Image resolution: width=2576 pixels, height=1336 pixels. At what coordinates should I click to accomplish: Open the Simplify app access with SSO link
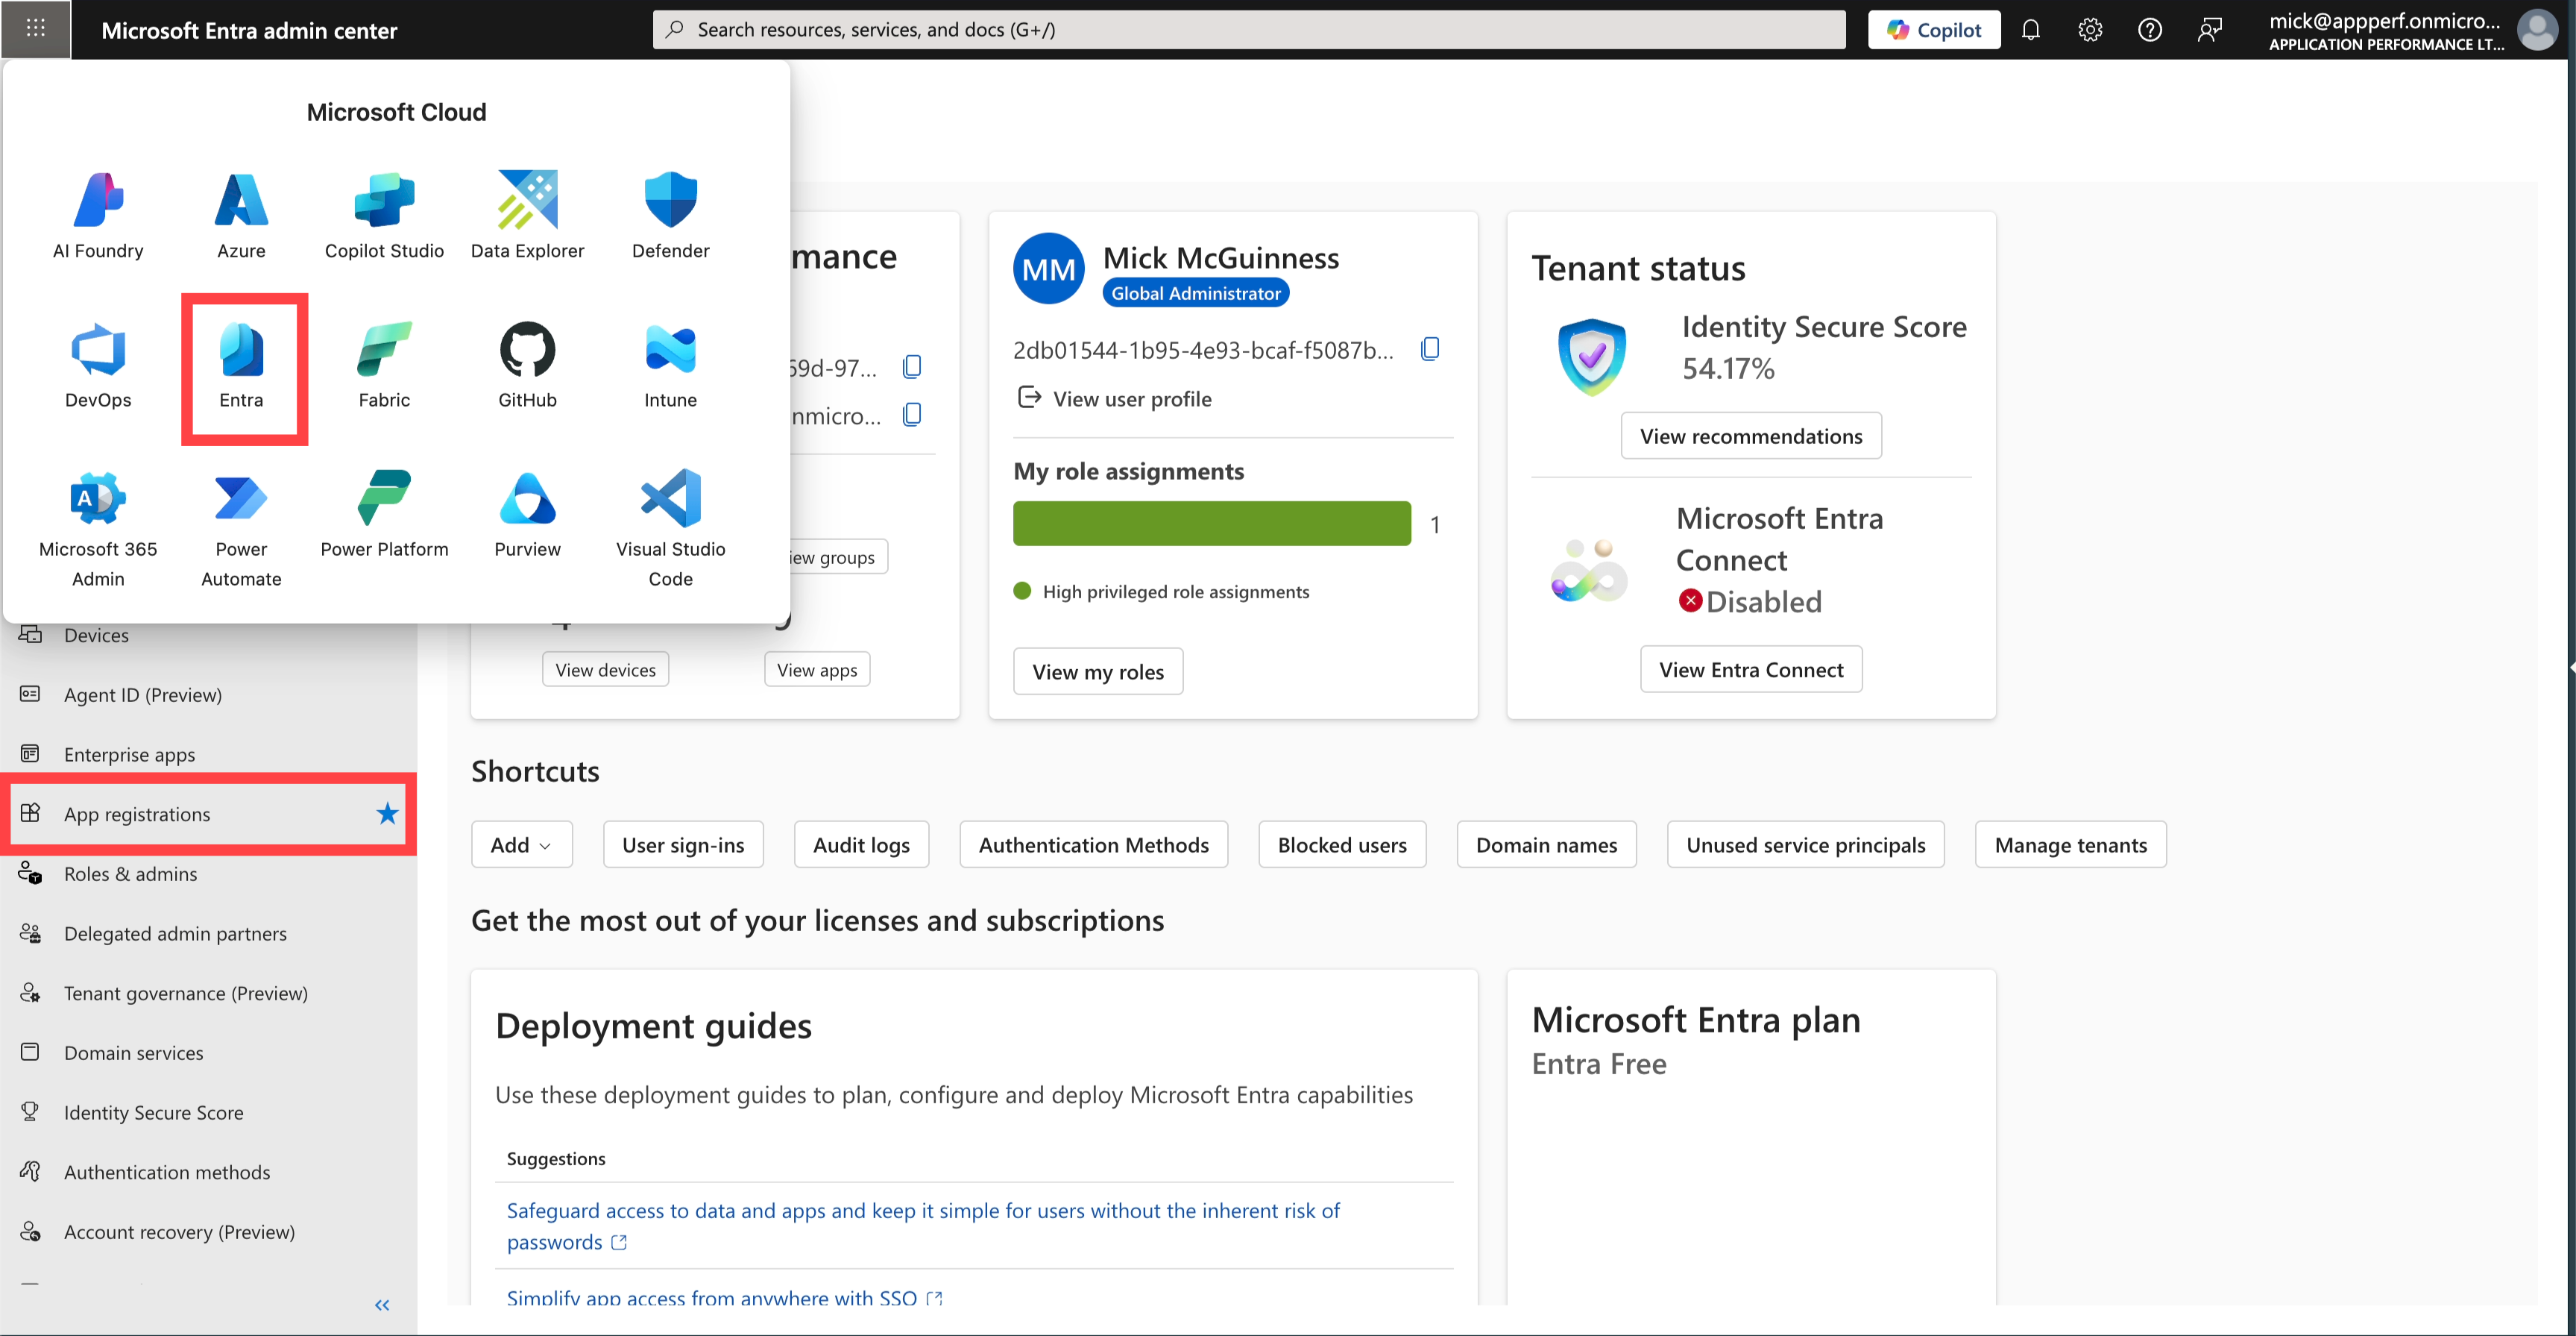(711, 1297)
